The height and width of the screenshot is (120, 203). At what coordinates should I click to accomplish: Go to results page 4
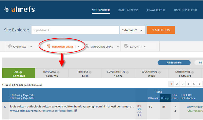188,84
